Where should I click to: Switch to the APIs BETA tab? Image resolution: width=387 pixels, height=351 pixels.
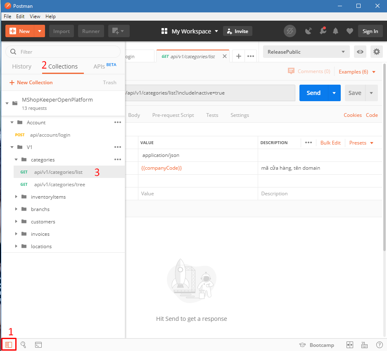(104, 66)
